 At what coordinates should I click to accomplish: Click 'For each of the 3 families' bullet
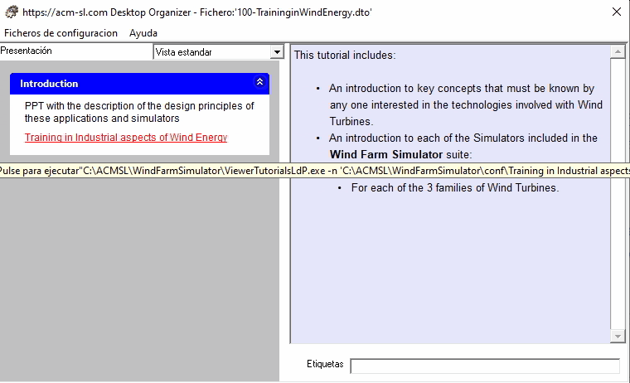point(455,188)
